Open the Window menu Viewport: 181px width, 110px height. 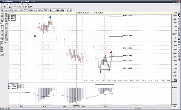pos(23,4)
